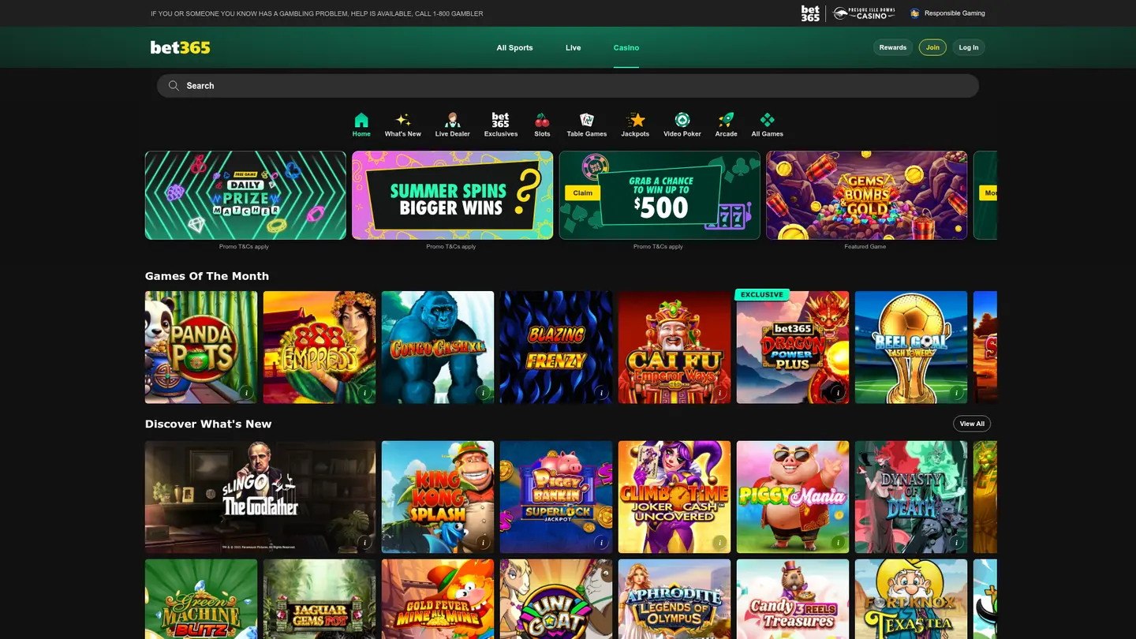Click the Responsible Gaming badge icon

click(915, 13)
